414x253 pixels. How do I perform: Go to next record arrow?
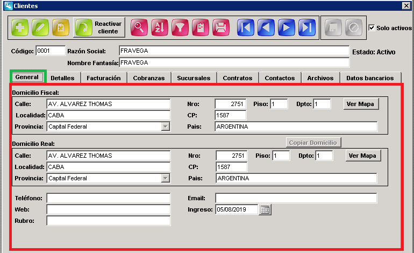click(287, 27)
